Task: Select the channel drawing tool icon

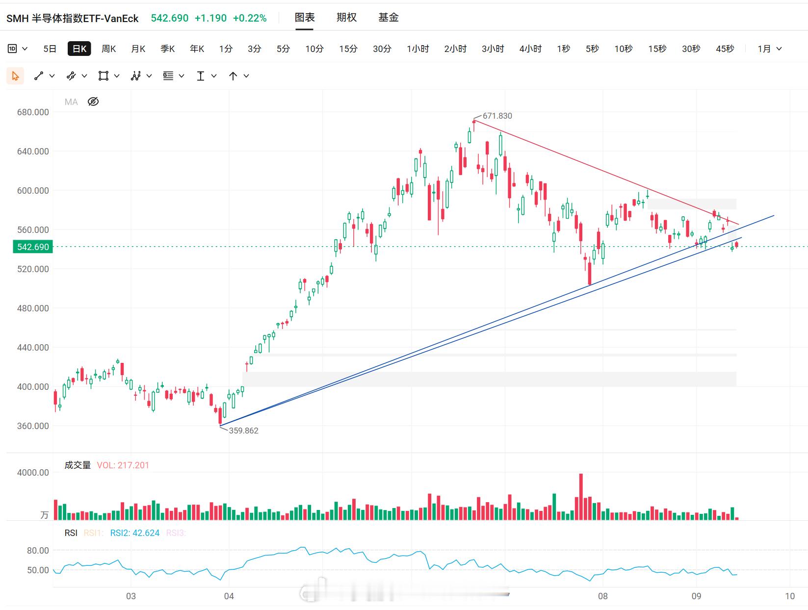Action: click(x=71, y=76)
